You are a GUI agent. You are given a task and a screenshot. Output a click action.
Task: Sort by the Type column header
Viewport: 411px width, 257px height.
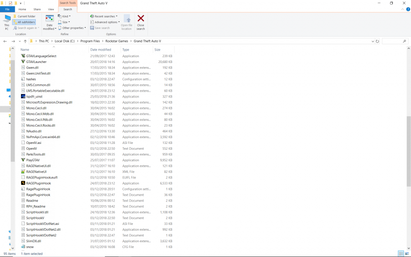click(x=126, y=50)
